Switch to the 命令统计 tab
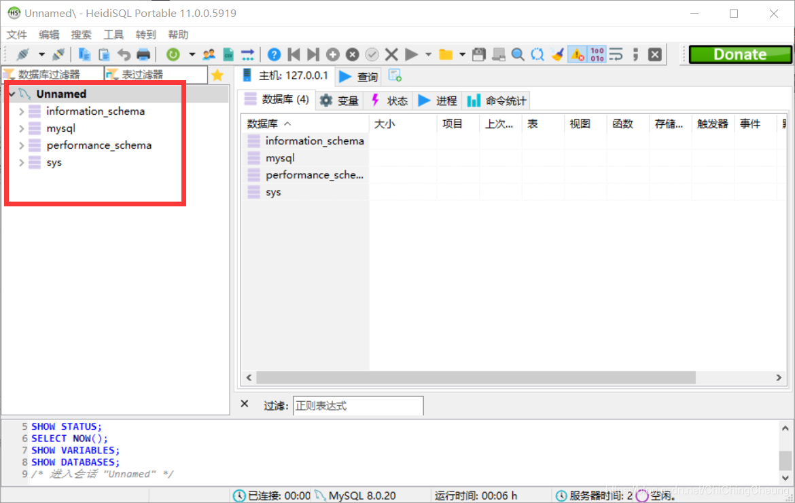This screenshot has width=795, height=503. [497, 100]
